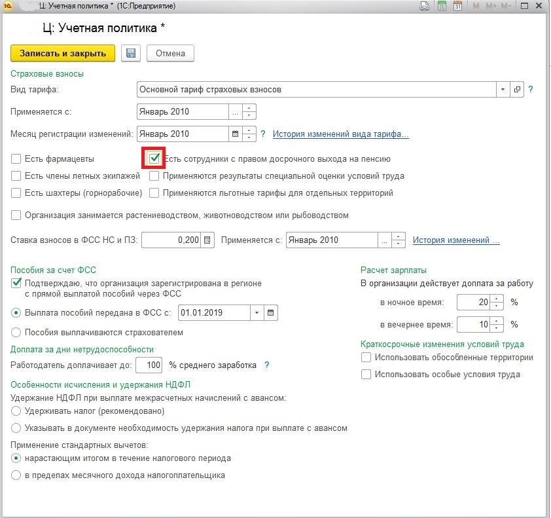Choose в пределах месячного дохода налогоплательщика
The height and width of the screenshot is (518, 551).
[16, 475]
